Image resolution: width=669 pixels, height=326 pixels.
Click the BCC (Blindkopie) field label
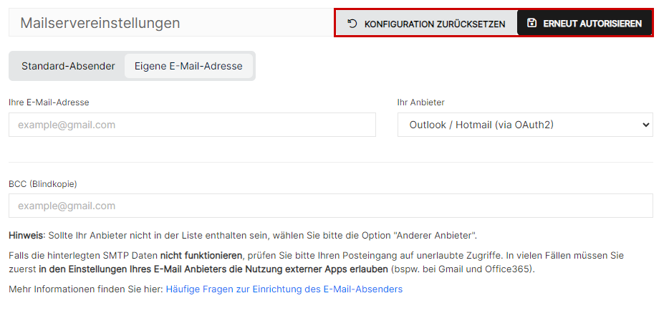click(43, 184)
